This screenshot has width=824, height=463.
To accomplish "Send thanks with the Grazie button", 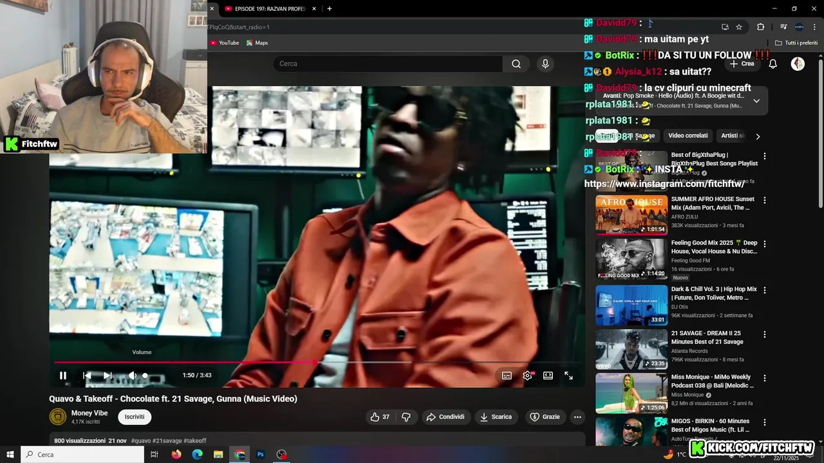I will point(545,417).
